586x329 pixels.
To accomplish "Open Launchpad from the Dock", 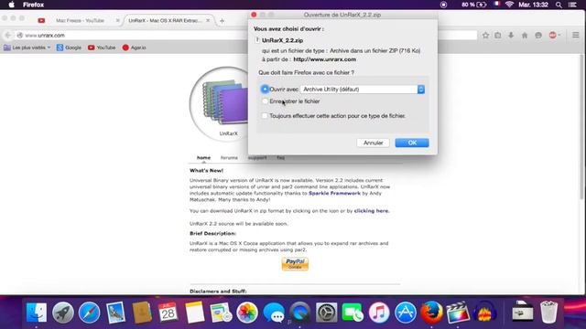I will [x=63, y=313].
